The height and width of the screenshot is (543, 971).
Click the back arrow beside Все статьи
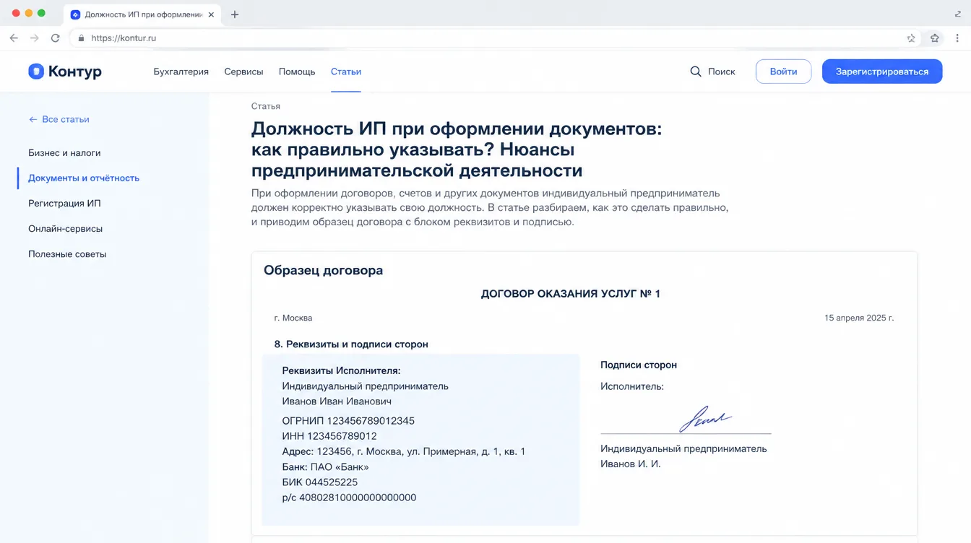(33, 119)
